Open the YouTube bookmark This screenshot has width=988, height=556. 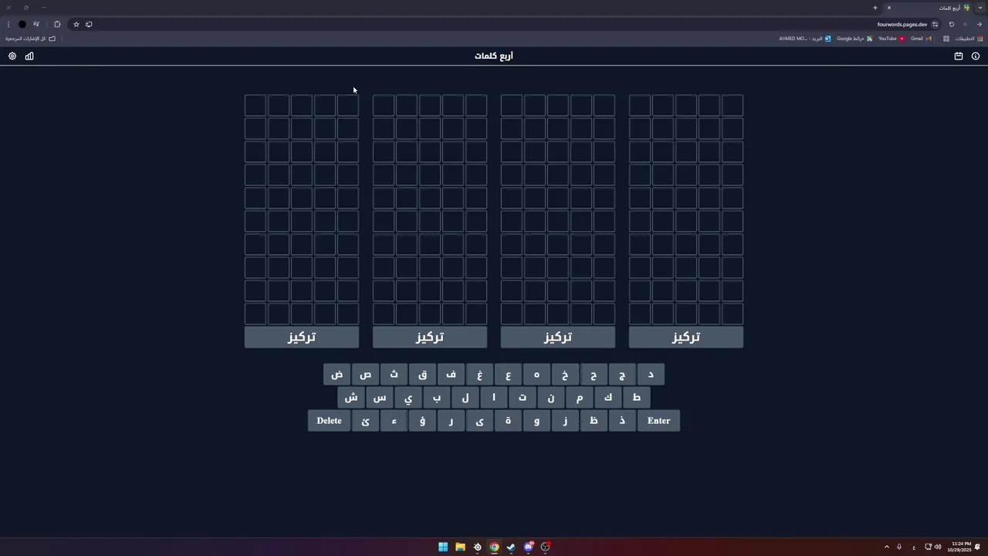[892, 39]
